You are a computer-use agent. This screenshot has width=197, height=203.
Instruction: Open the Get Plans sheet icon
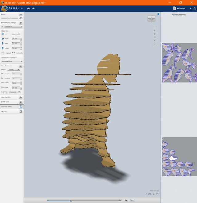coord(21,111)
